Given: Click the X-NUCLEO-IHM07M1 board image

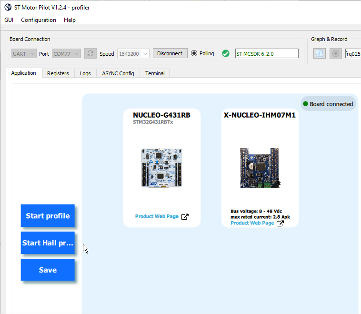Looking at the screenshot, I should (x=260, y=168).
